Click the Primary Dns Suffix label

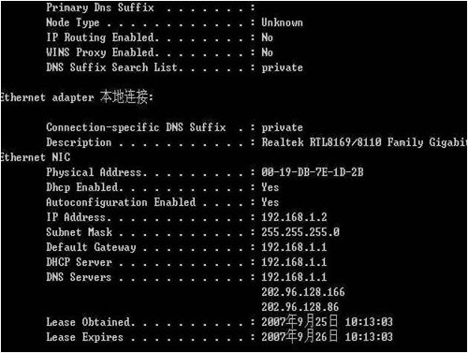(100, 7)
